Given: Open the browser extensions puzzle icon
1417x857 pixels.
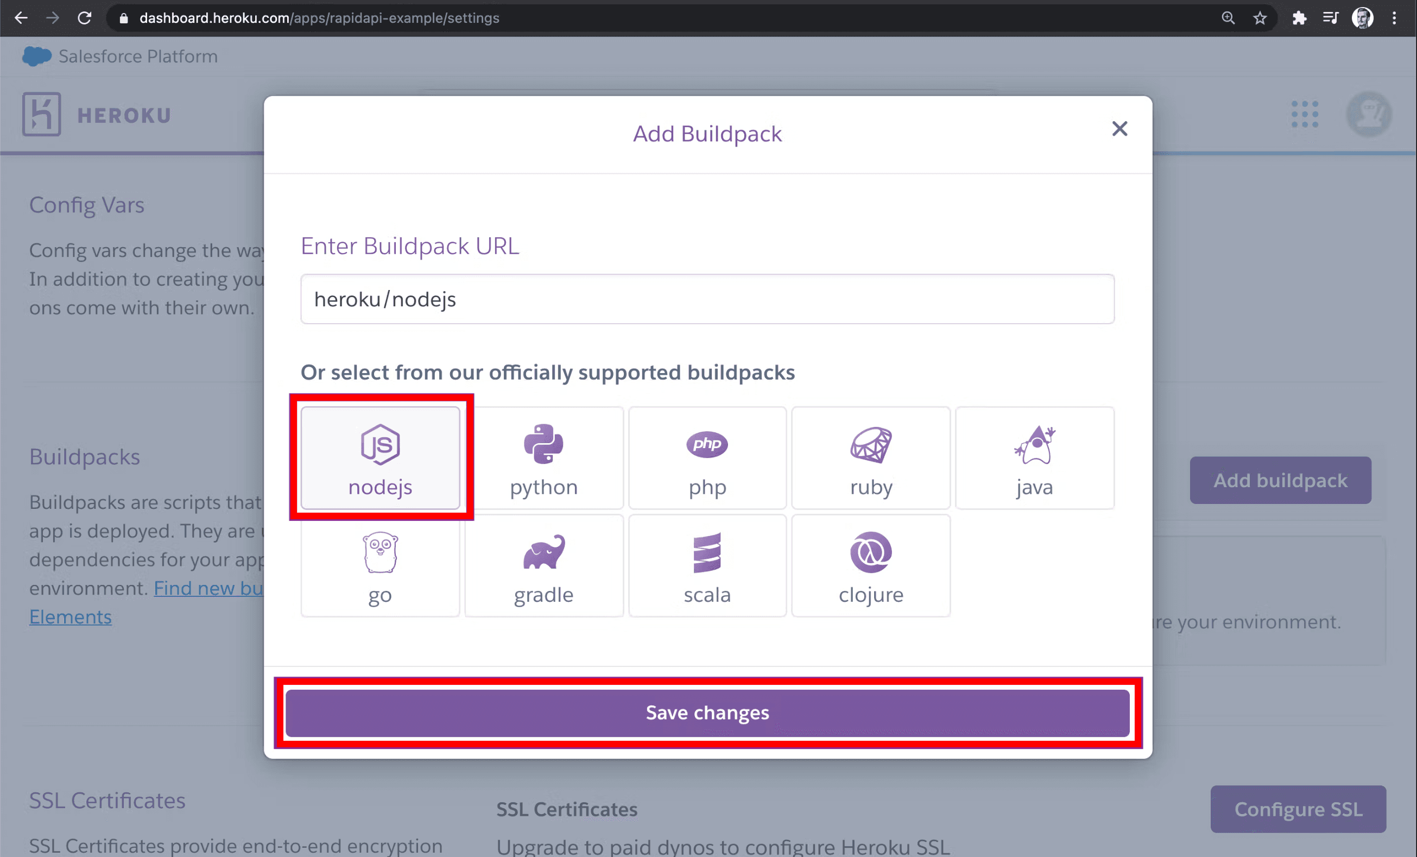Looking at the screenshot, I should coord(1299,18).
